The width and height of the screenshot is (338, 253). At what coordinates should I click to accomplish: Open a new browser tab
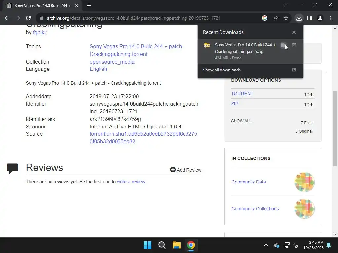89,6
